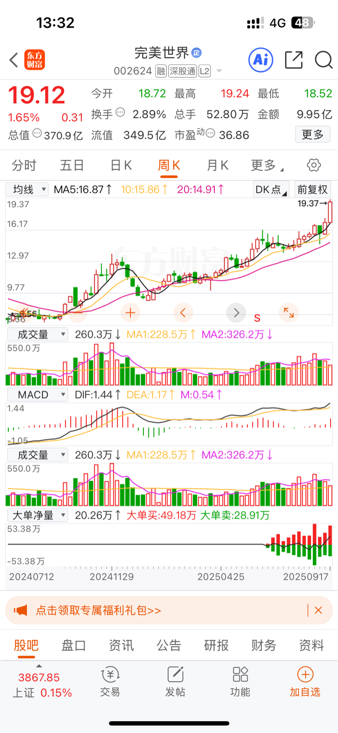Open the search magnifier icon
Screen dimensions: 338x733
click(x=323, y=60)
